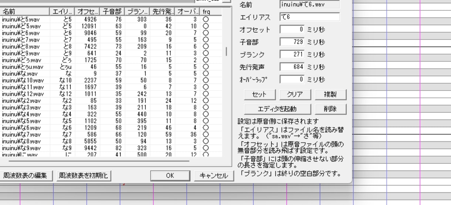
Task: Select row inuinu¥な5.wav
Action: click(111, 121)
